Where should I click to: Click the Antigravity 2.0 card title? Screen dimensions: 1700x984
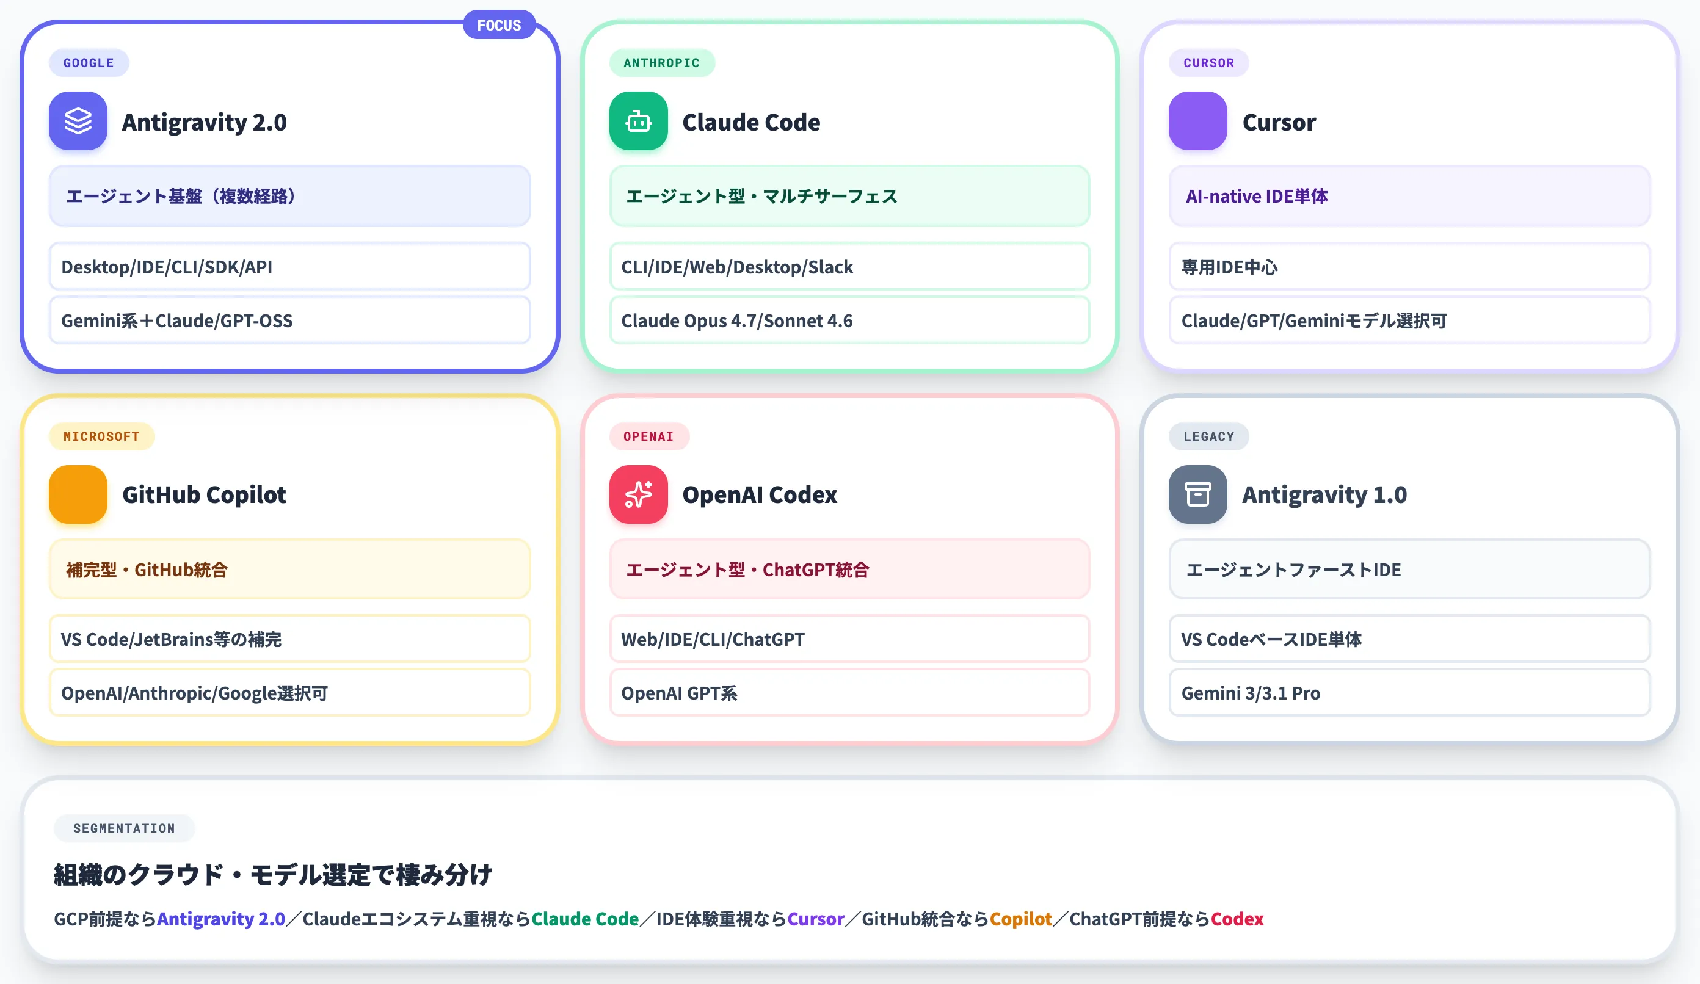(x=205, y=122)
